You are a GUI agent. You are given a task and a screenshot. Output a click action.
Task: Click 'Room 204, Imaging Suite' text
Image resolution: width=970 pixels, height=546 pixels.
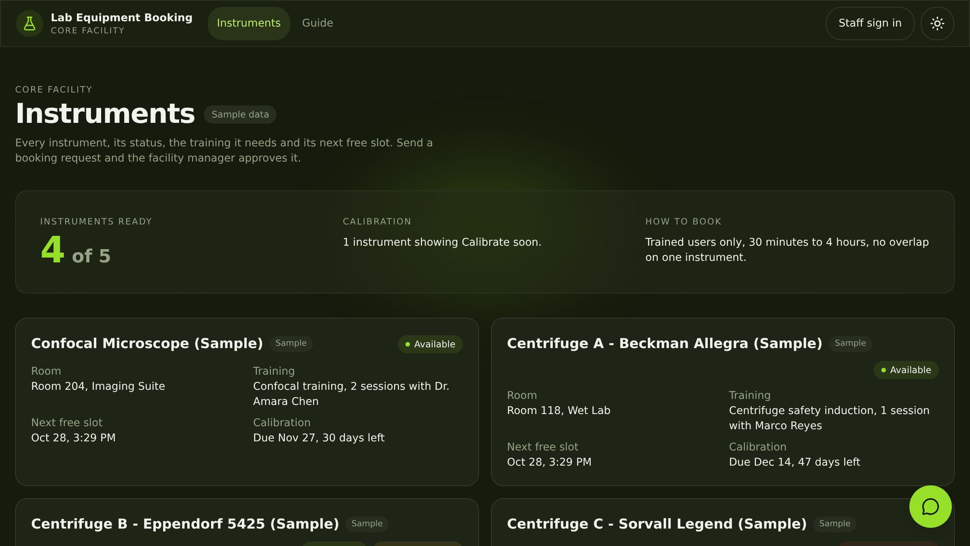[98, 386]
